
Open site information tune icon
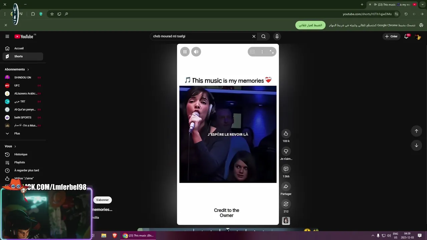(x=396, y=14)
